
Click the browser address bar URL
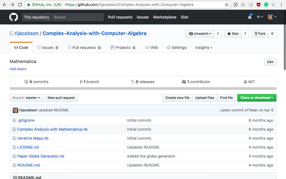[x=129, y=5]
